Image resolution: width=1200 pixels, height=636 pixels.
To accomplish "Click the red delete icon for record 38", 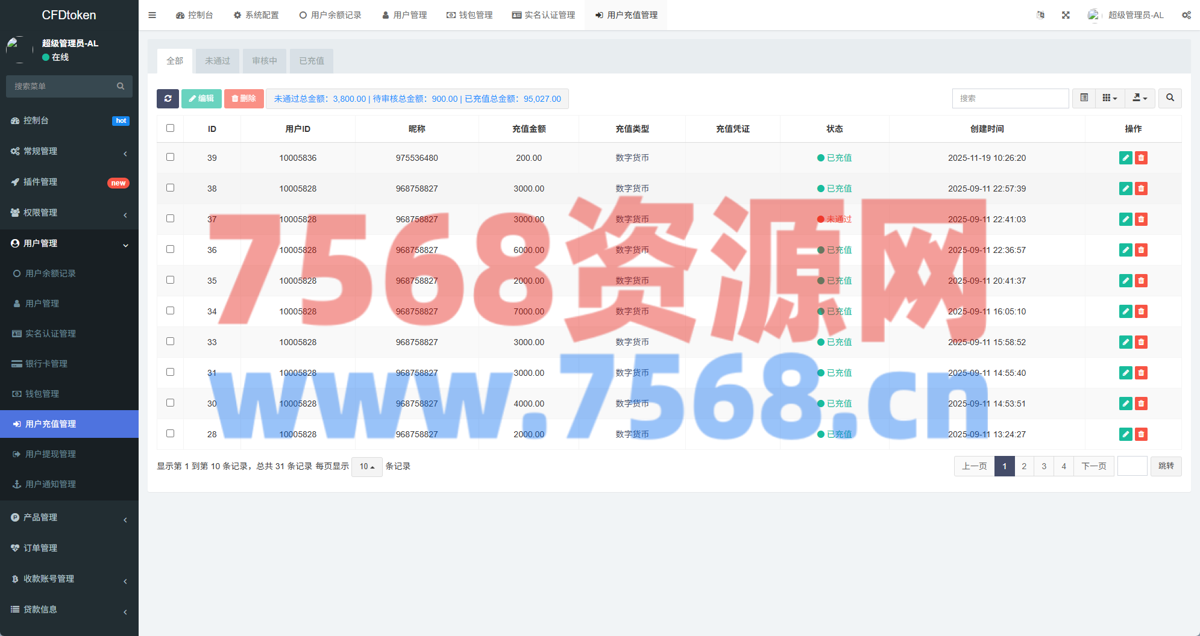I will [x=1141, y=189].
